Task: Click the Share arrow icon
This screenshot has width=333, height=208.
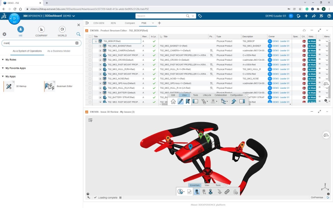Action: [x=314, y=16]
